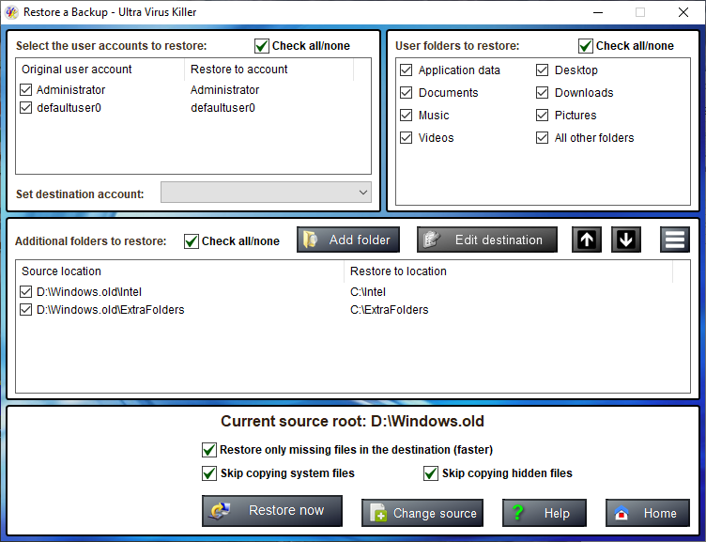Disable Restore only missing files option
Viewport: 706px width, 542px height.
[209, 450]
